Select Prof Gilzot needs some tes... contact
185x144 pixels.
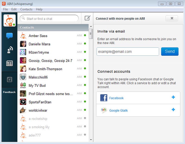pyautogui.click(x=53, y=93)
